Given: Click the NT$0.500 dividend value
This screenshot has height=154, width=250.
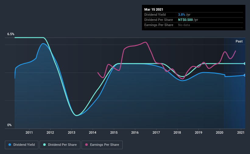Looking at the screenshot, I should coord(185,20).
